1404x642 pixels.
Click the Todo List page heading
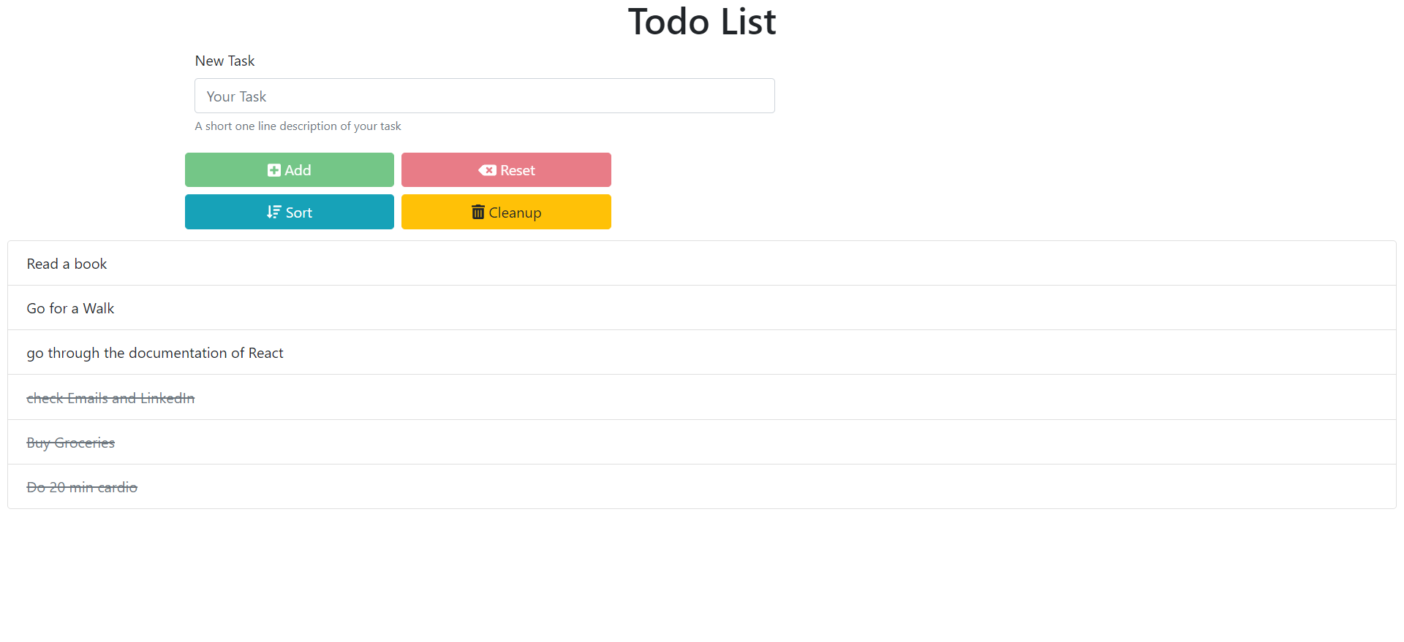coord(702,21)
